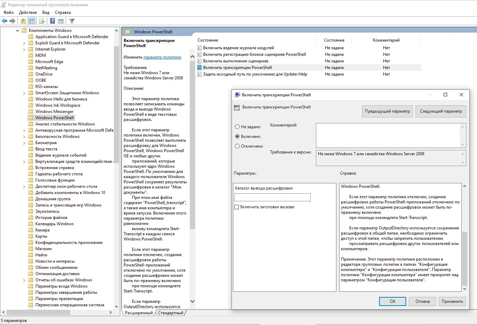This screenshot has width=477, height=325.
Task: Click the export list toolbar icon
Action: 42,21
